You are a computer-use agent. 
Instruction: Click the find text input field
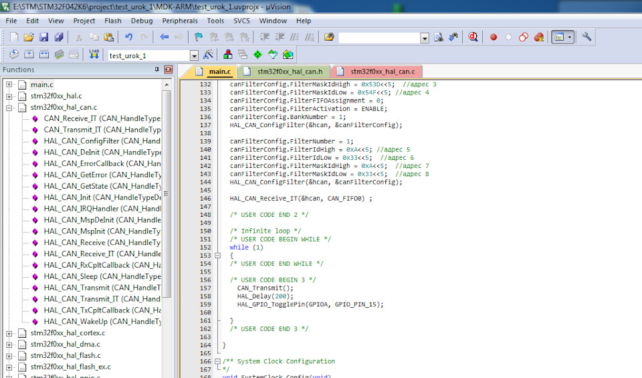[379, 37]
